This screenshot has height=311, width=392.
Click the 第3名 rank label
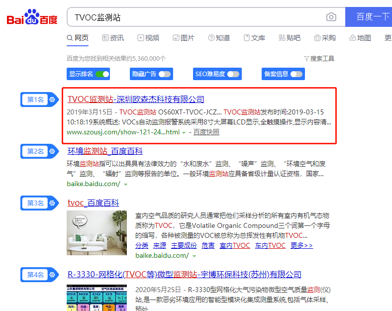pyautogui.click(x=35, y=203)
